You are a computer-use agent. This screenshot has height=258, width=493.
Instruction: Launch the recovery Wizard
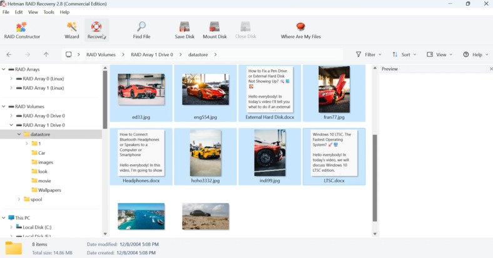tap(72, 30)
